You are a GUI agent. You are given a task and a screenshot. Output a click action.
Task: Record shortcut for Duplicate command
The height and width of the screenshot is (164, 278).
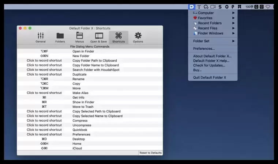[x=44, y=75]
